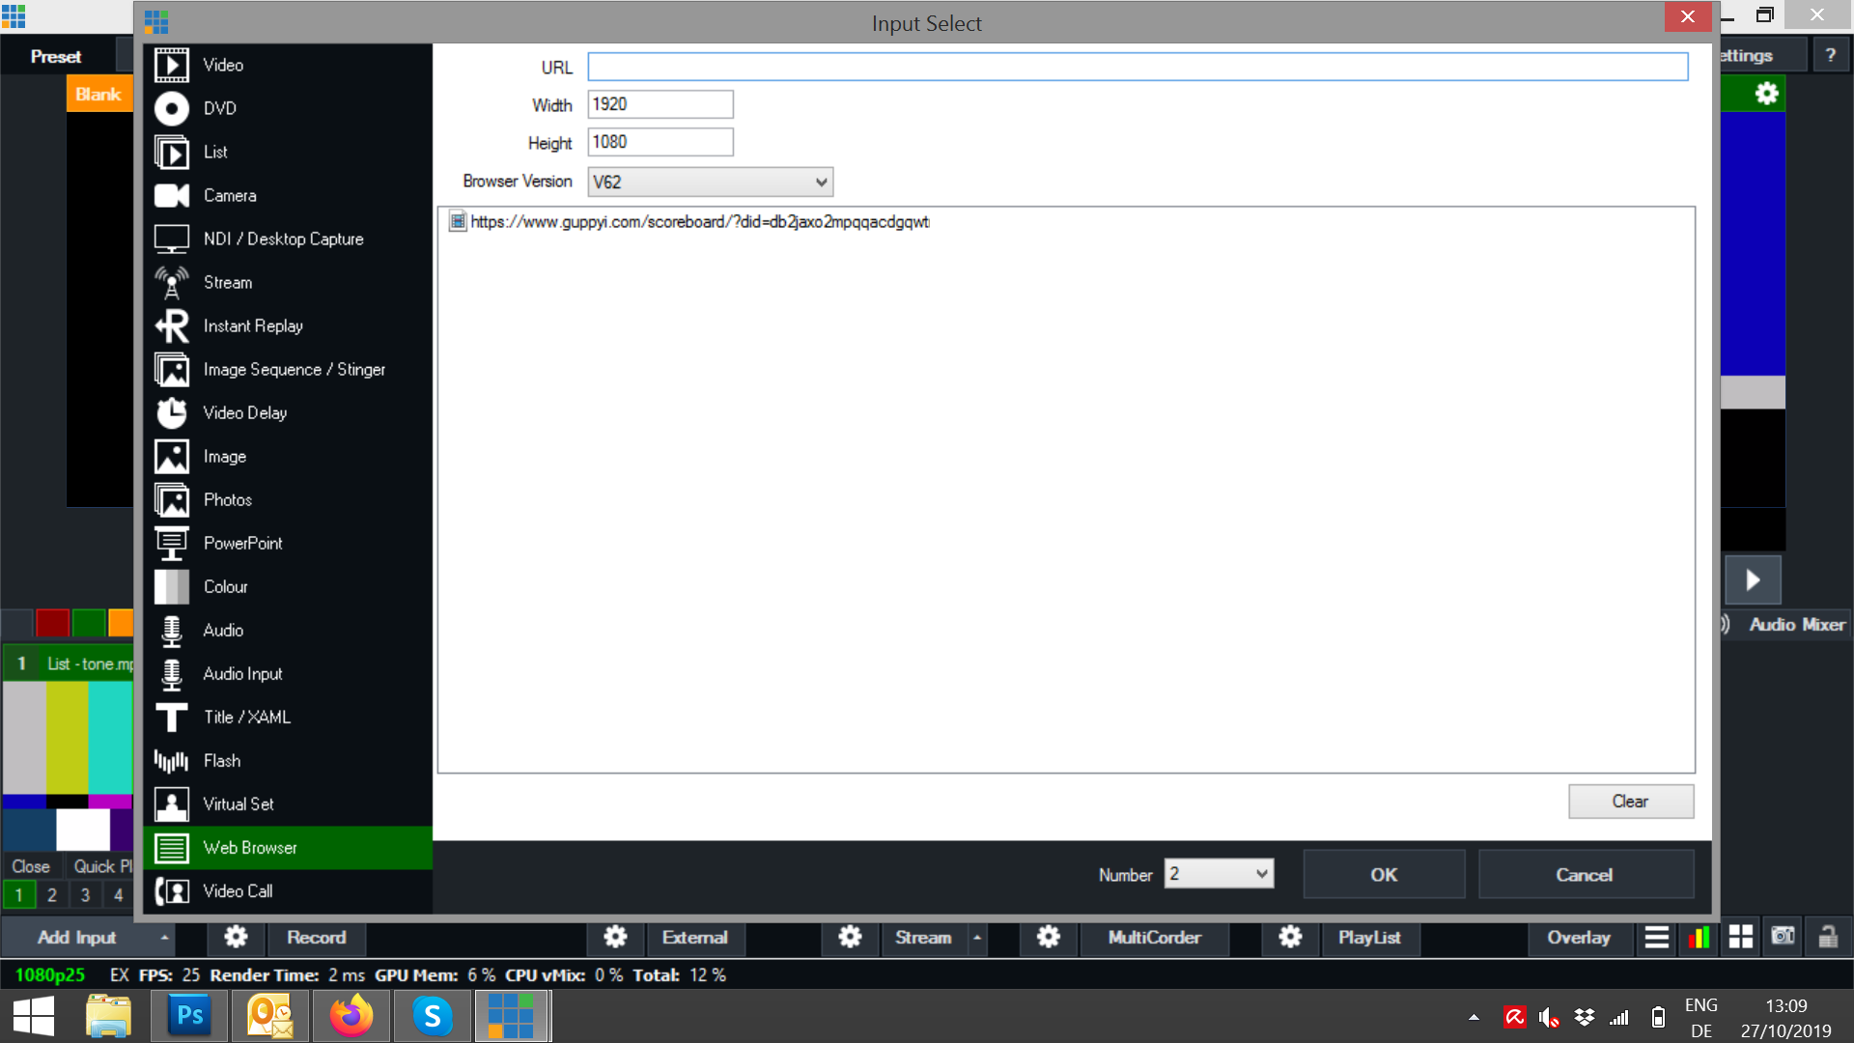
Task: Select the Stream input icon
Action: coord(172,281)
